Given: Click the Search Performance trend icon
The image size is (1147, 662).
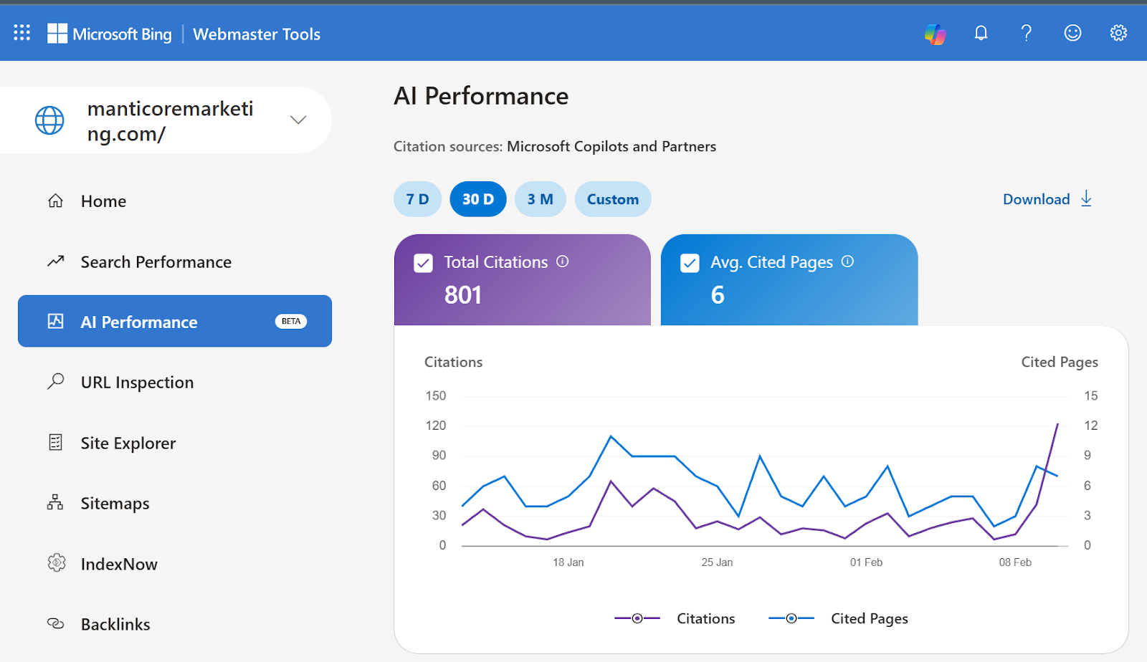Looking at the screenshot, I should [x=55, y=262].
